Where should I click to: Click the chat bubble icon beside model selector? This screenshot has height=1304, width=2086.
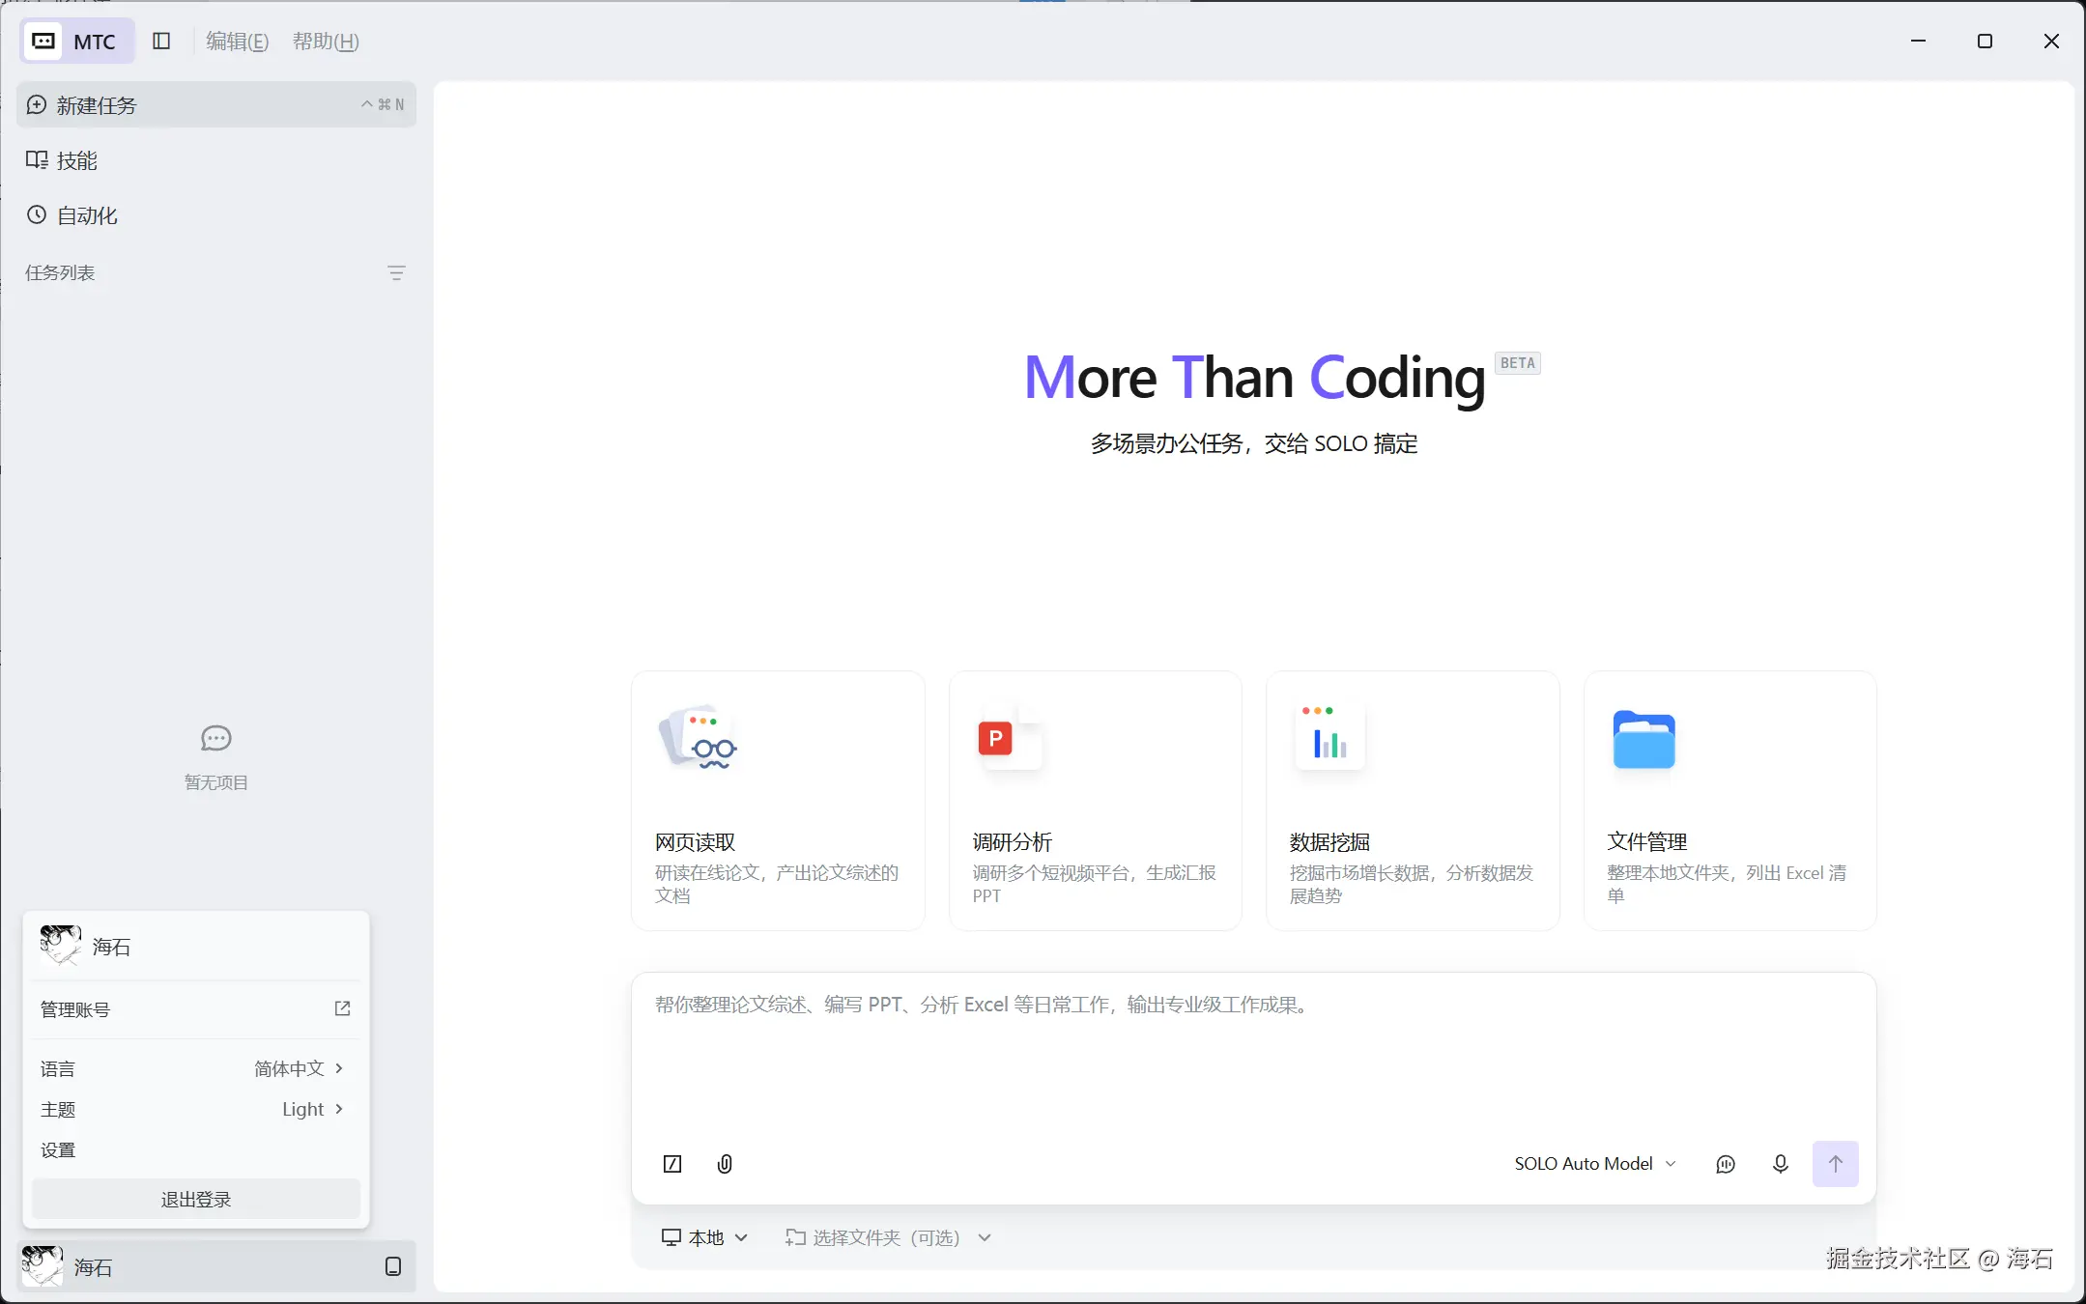[x=1726, y=1164]
